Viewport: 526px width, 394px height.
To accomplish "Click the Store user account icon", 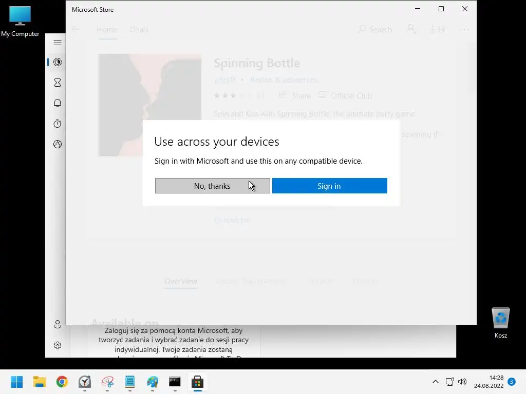I will [x=411, y=29].
